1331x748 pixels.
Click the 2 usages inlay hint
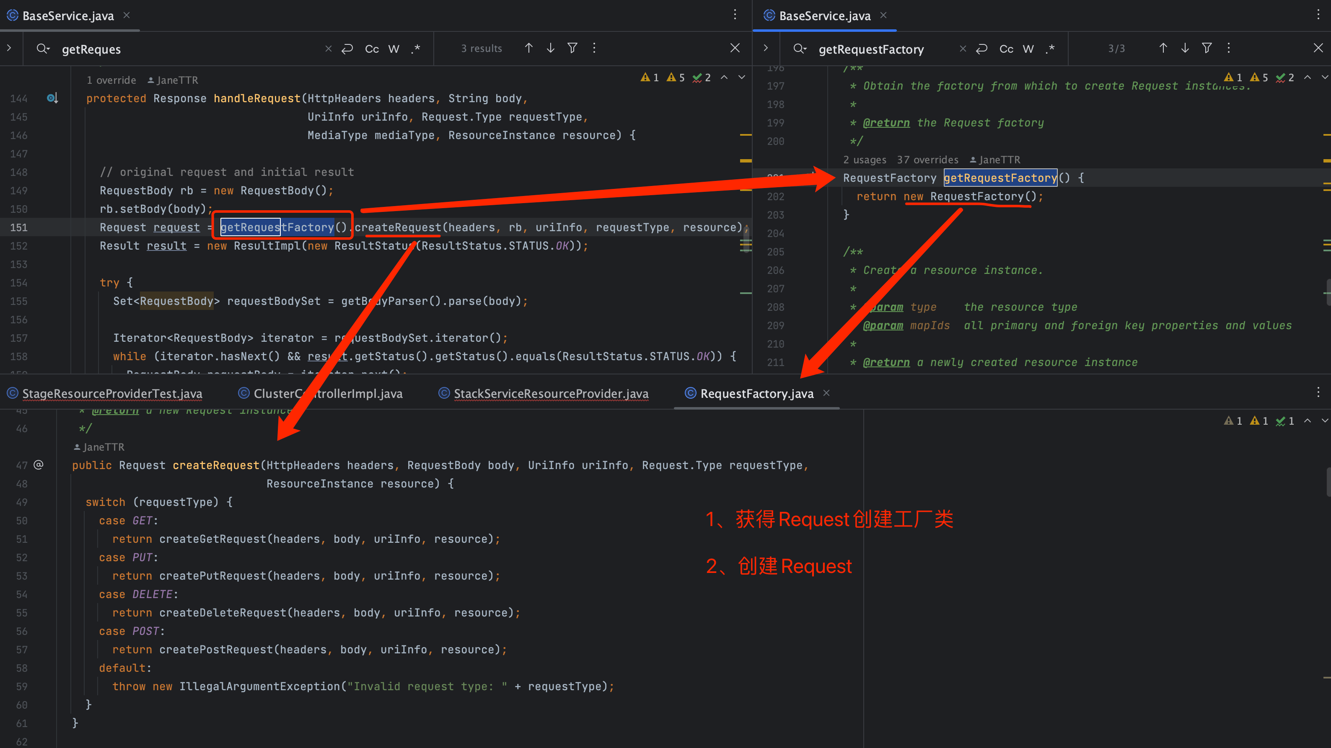(x=865, y=160)
